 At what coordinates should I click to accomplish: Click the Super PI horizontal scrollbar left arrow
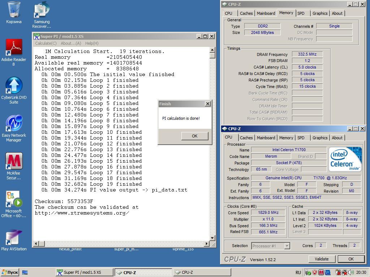point(36,244)
